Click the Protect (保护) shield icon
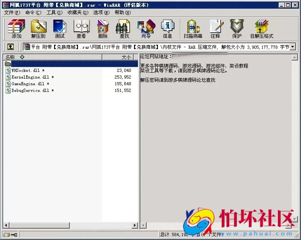Screen dimensions: 301x240 [x=237, y=29]
